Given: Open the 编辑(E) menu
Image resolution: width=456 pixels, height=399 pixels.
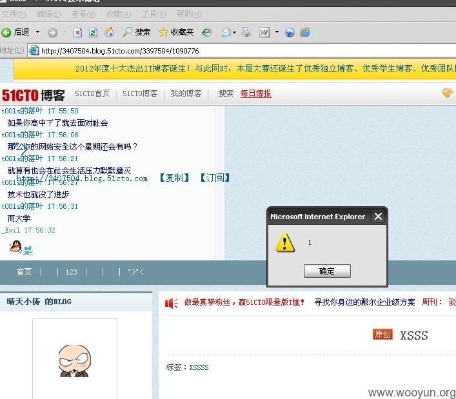Looking at the screenshot, I should 48,14.
